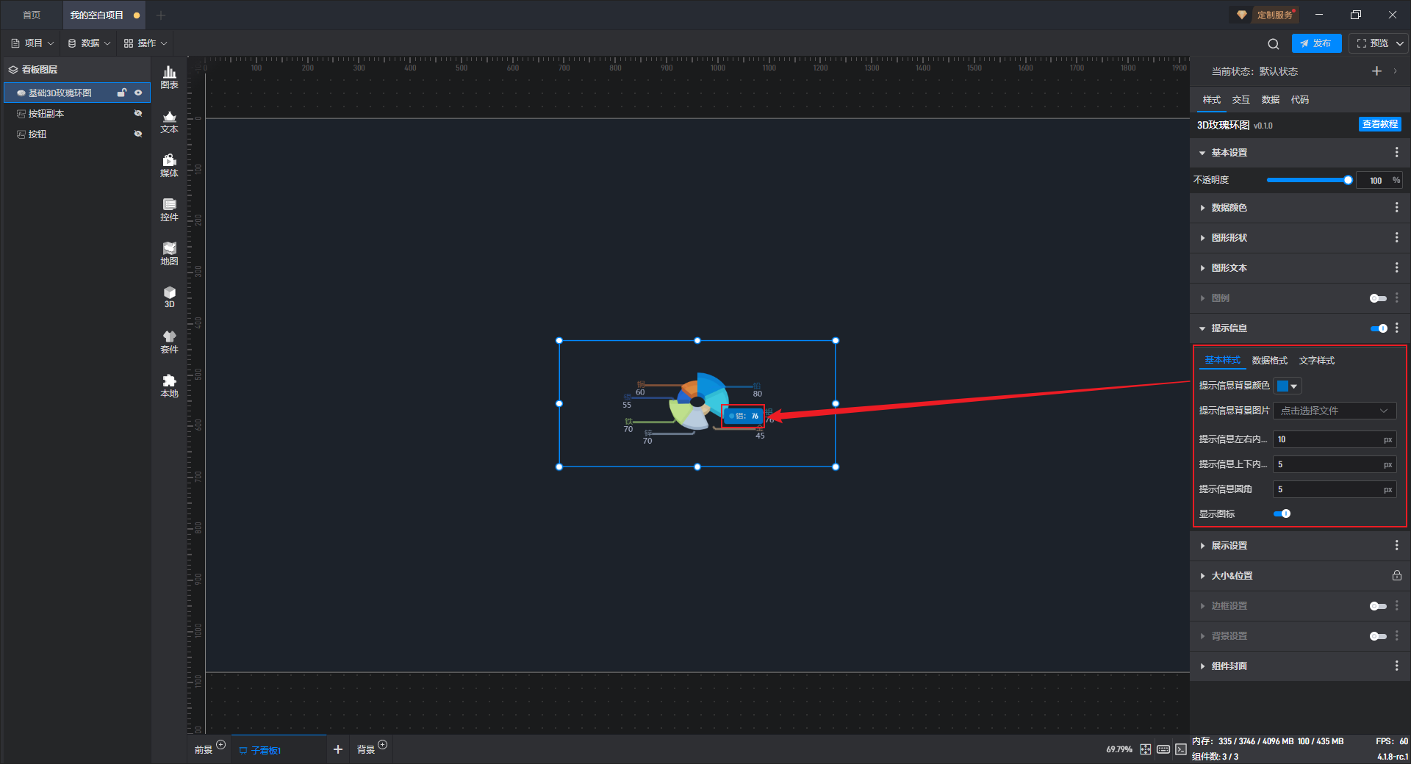Open the 操作 menu
The image size is (1411, 764).
coord(146,43)
